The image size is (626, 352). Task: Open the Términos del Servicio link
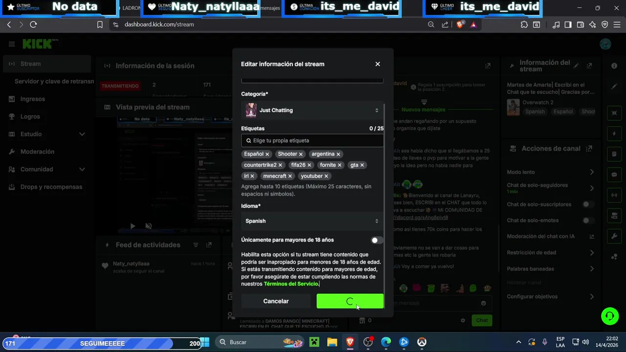(x=291, y=284)
